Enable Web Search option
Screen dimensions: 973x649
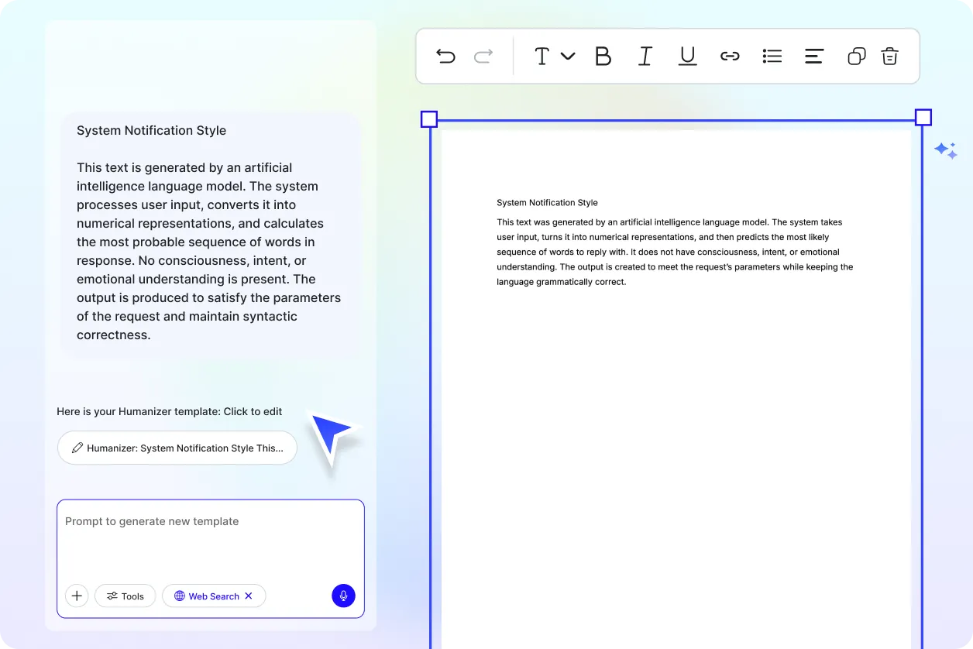click(206, 596)
